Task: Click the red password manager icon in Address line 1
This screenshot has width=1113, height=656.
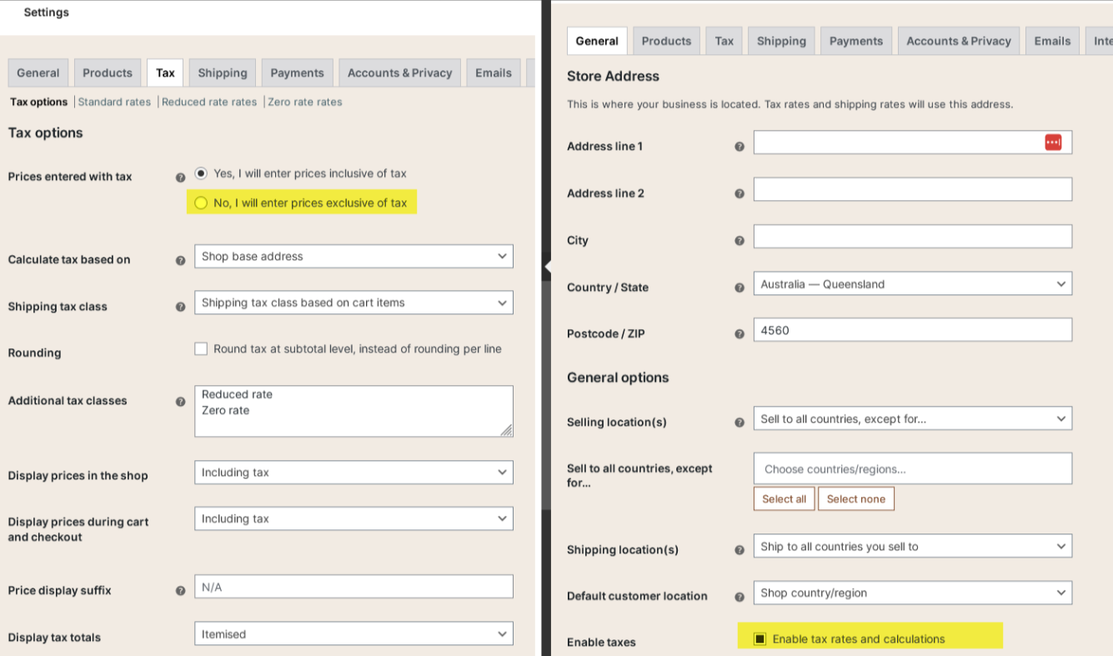Action: click(1053, 143)
